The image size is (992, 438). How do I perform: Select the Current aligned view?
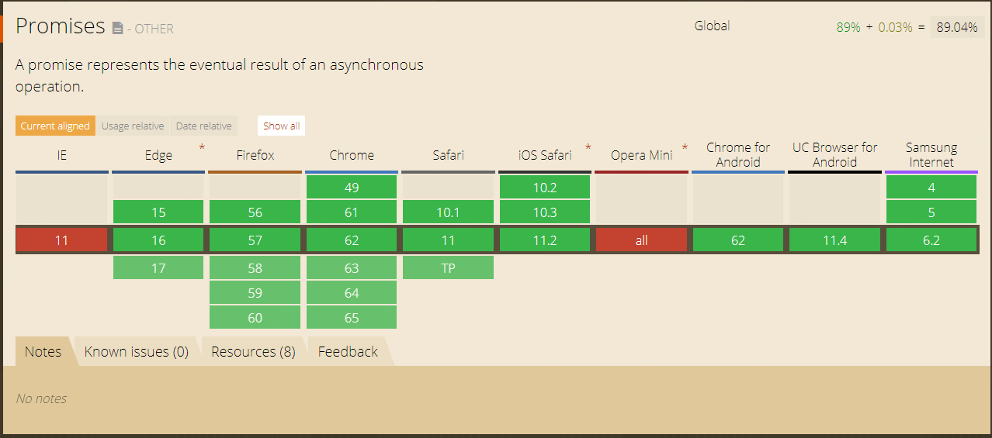(55, 126)
